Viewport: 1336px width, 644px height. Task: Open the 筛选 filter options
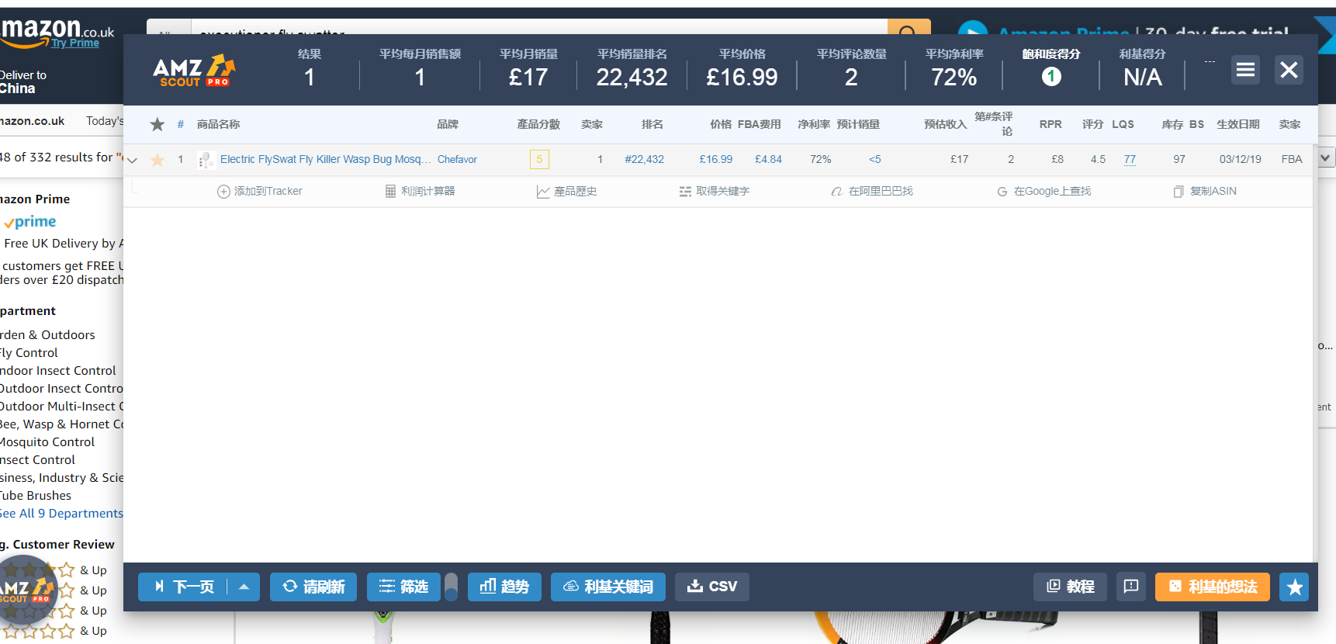tap(403, 587)
